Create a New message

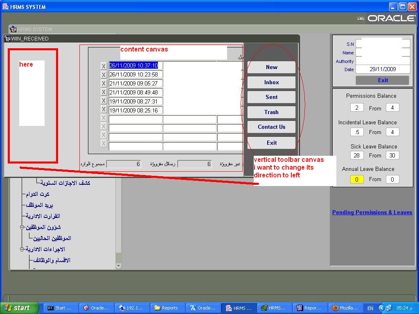(x=271, y=67)
